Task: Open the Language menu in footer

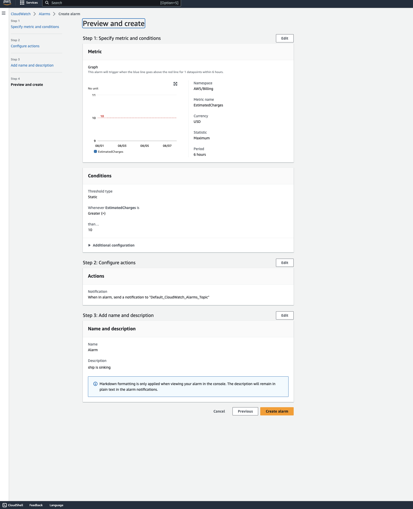Action: (56, 505)
